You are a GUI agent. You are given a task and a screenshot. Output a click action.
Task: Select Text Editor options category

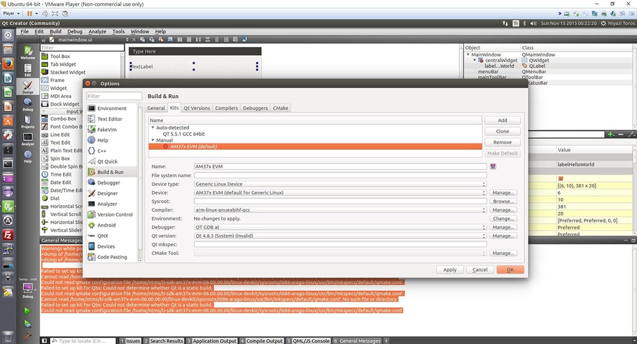click(x=111, y=119)
